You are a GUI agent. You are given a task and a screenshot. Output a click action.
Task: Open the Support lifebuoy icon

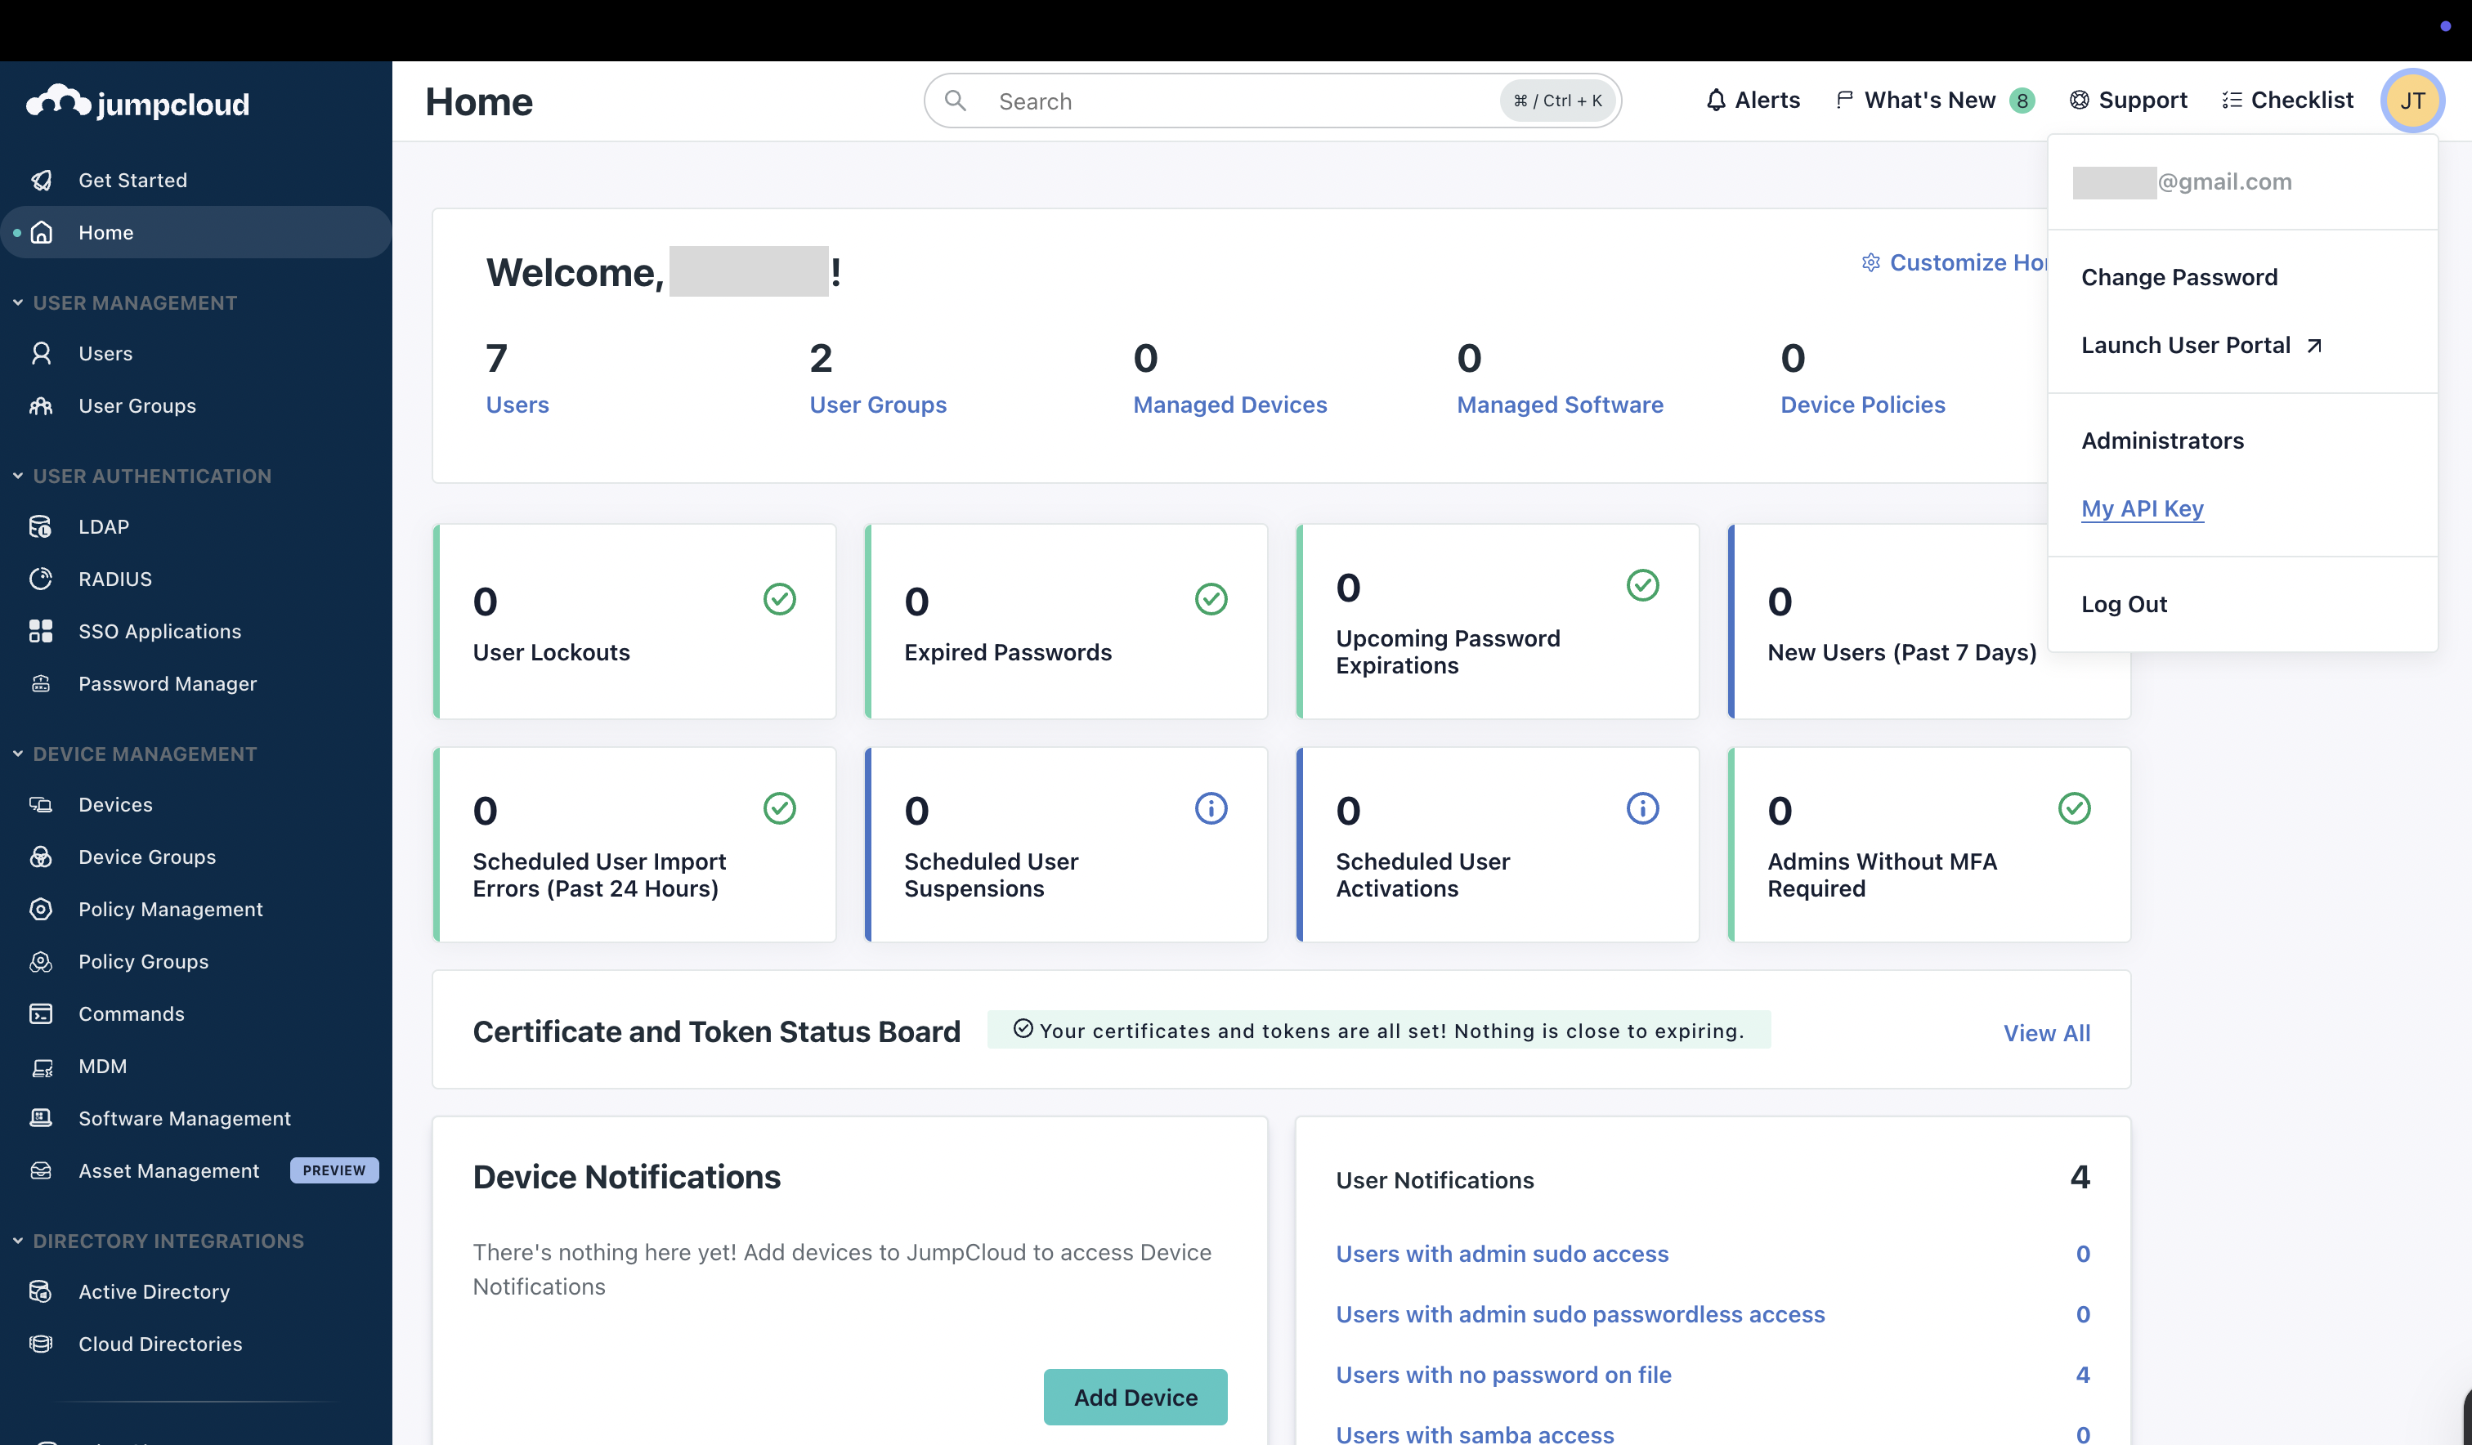2079,100
